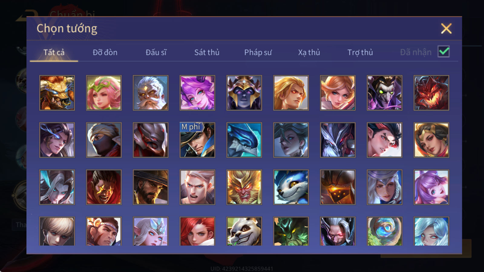Pick the masked ninja hero portrait
Screen dimensions: 484x272
coord(104,140)
